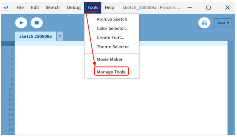Open the Help menu

[109, 7]
